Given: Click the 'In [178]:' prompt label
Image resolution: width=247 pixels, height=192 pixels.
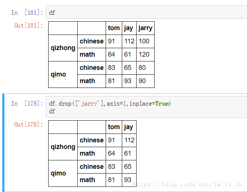Looking at the screenshot, I should point(27,104).
